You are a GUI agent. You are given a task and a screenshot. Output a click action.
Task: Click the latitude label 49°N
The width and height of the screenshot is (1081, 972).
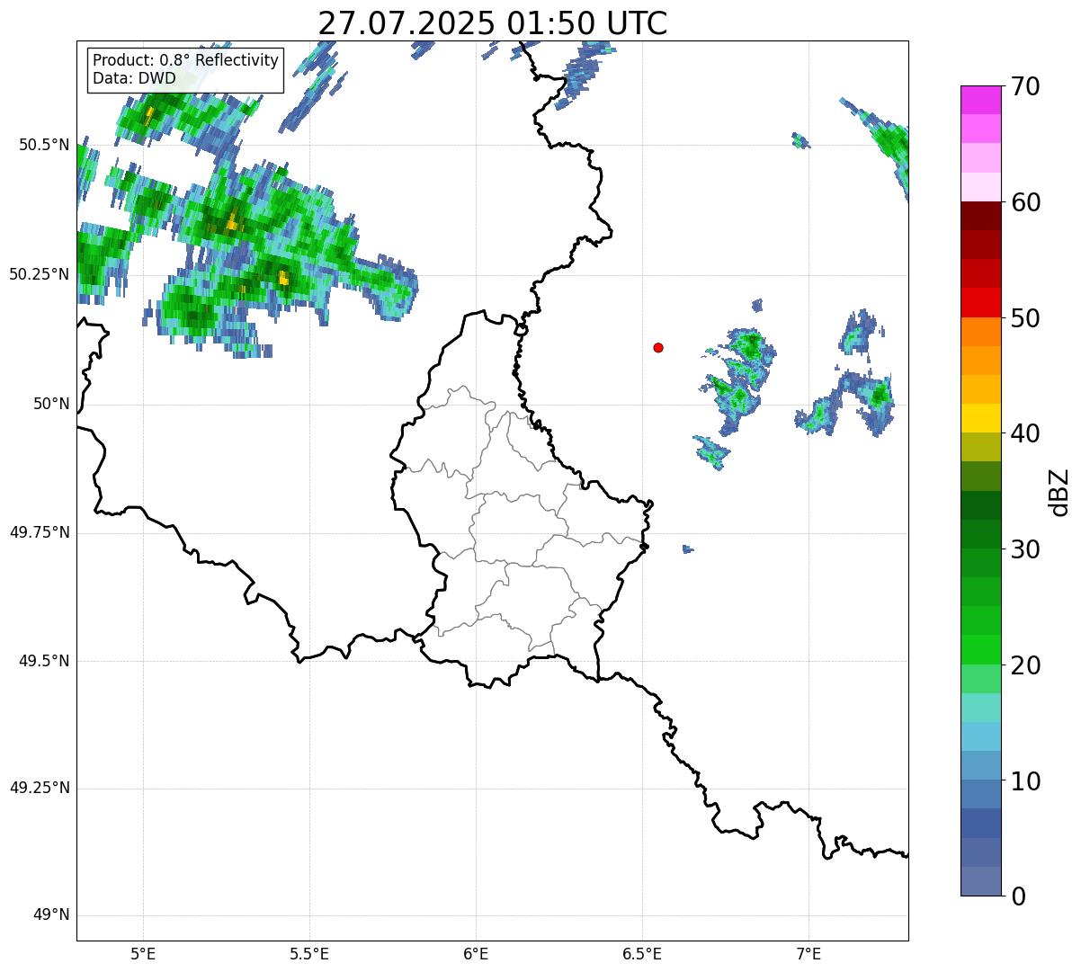pyautogui.click(x=52, y=915)
